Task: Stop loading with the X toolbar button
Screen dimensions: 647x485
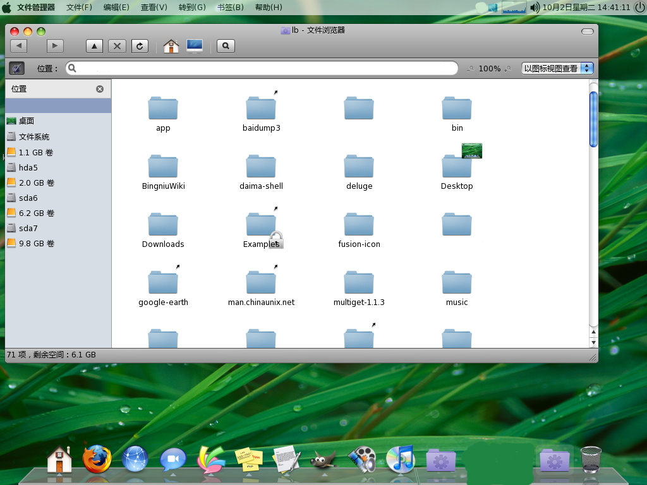Action: (117, 45)
